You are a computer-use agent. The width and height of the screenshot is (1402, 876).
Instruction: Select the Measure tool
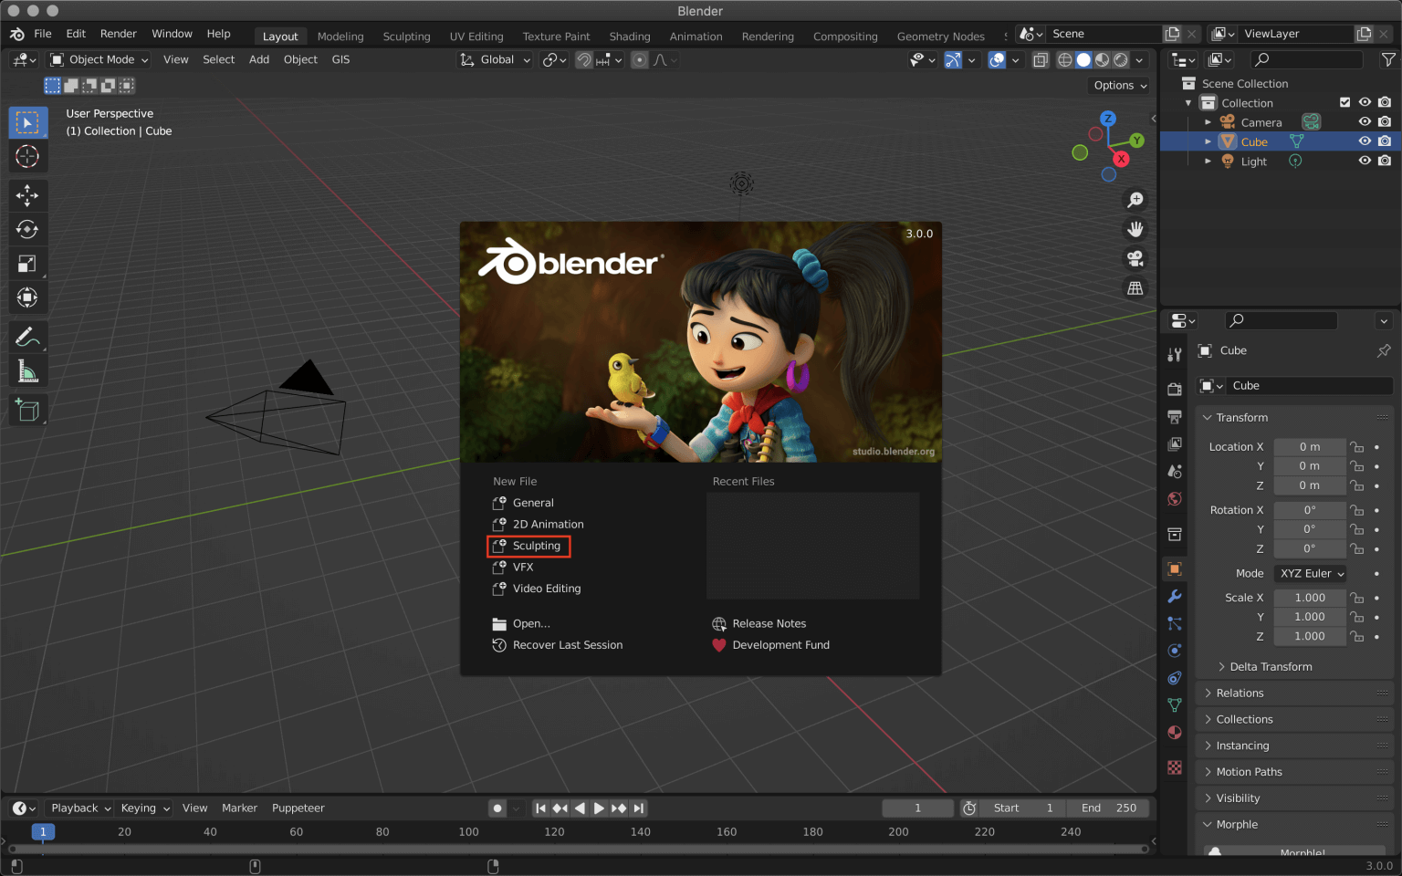coord(27,370)
